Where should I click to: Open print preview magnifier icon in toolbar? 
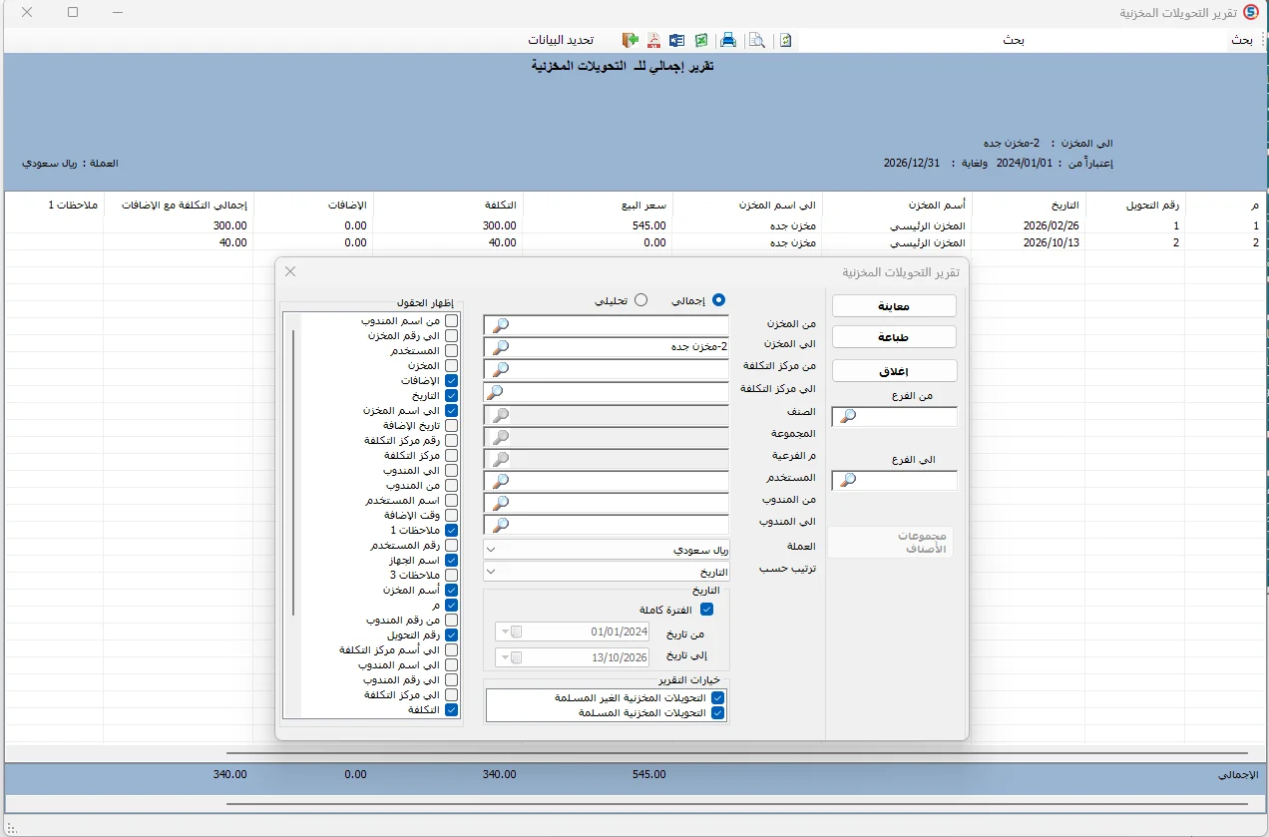[757, 40]
